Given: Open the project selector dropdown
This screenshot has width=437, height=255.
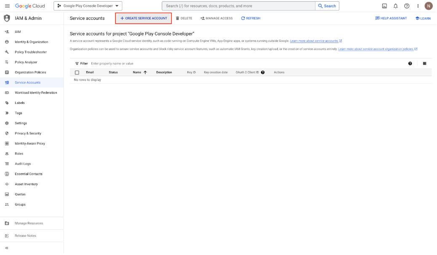Looking at the screenshot, I should tap(88, 6).
